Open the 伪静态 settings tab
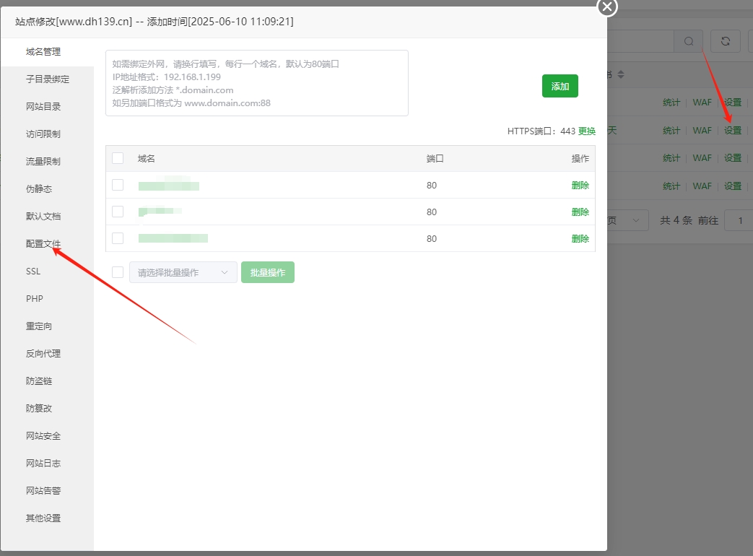753x556 pixels. click(x=39, y=188)
